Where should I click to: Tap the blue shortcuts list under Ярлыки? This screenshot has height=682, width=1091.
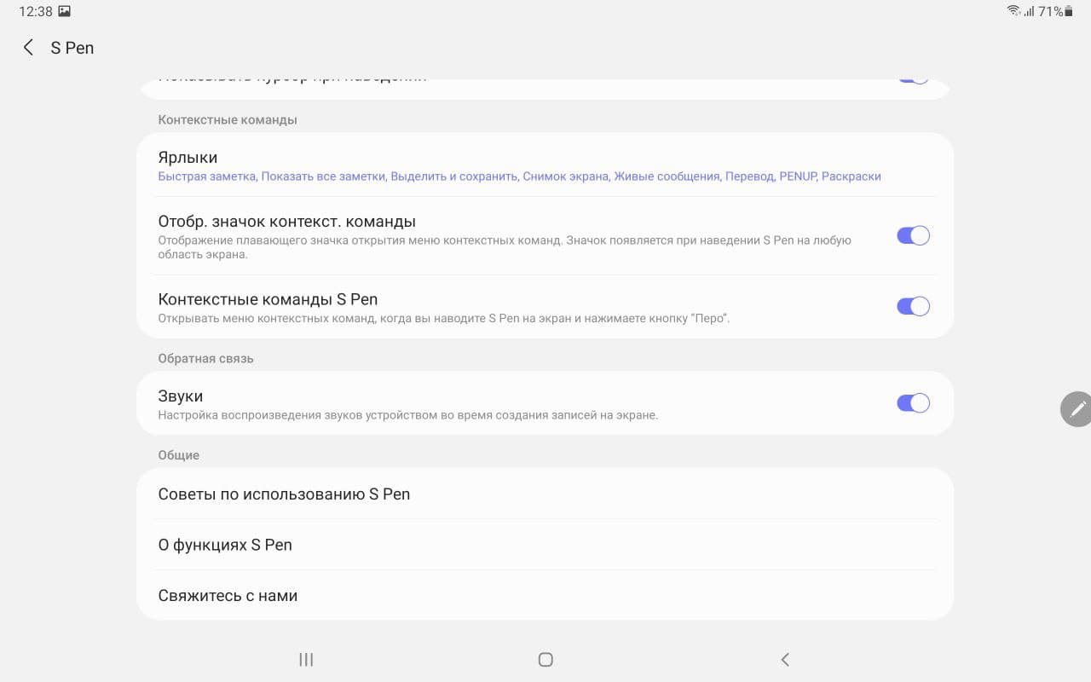point(519,176)
